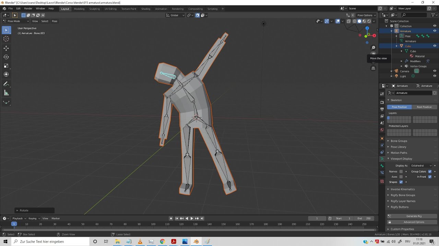Viewport: 439px width, 246px height.
Task: Open the Global orientation dropdown
Action: point(176,15)
